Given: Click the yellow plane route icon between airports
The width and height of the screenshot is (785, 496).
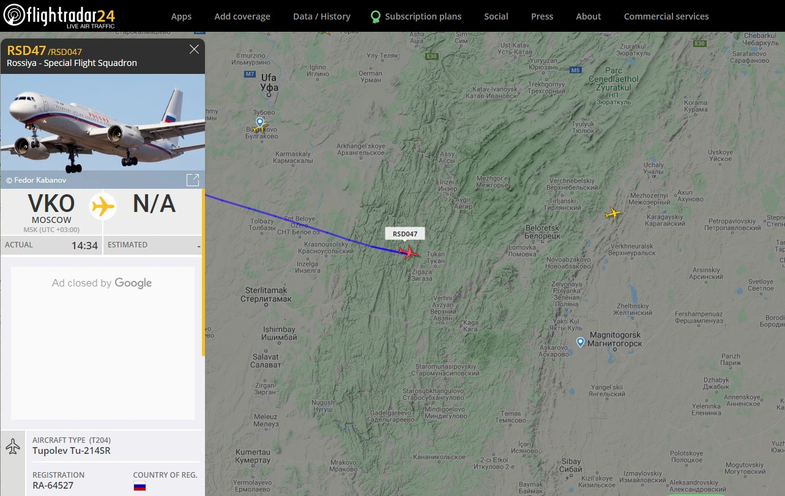Looking at the screenshot, I should click(103, 206).
